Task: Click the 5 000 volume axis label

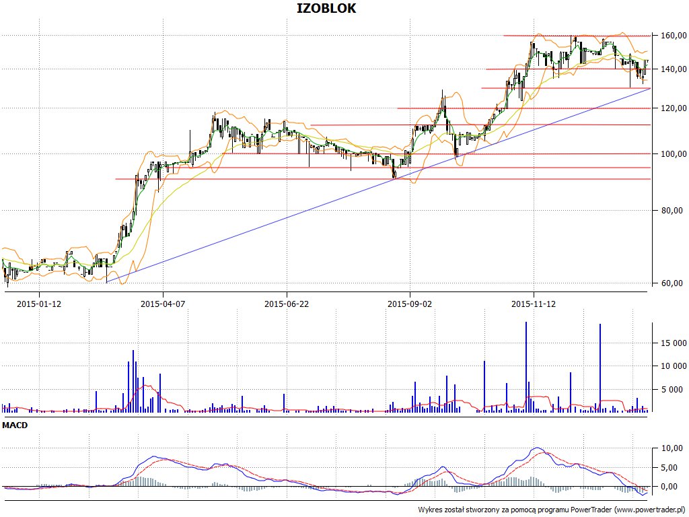Action: [x=674, y=389]
